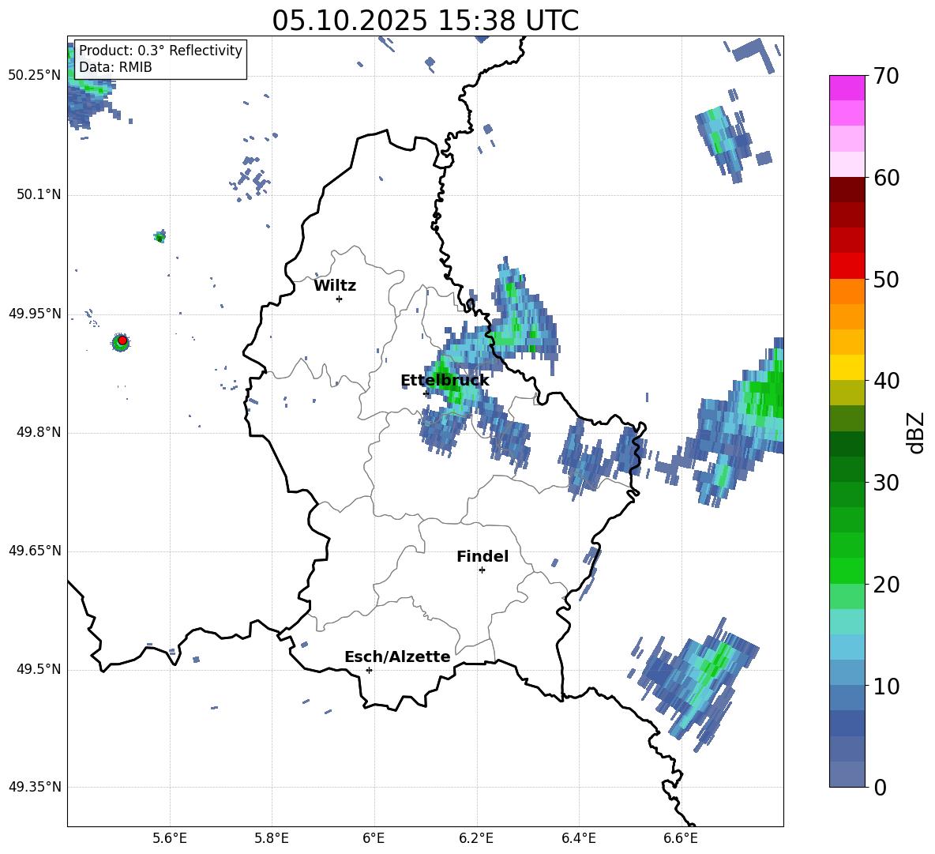Click the 50.1°N latitude label
Image resolution: width=935 pixels, height=854 pixels.
39,195
